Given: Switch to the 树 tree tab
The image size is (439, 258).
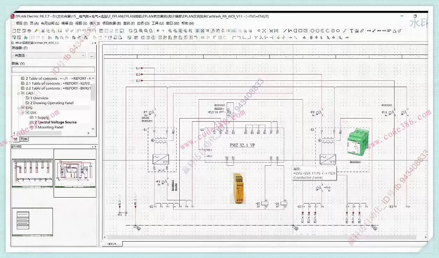Looking at the screenshot, I should point(15,139).
